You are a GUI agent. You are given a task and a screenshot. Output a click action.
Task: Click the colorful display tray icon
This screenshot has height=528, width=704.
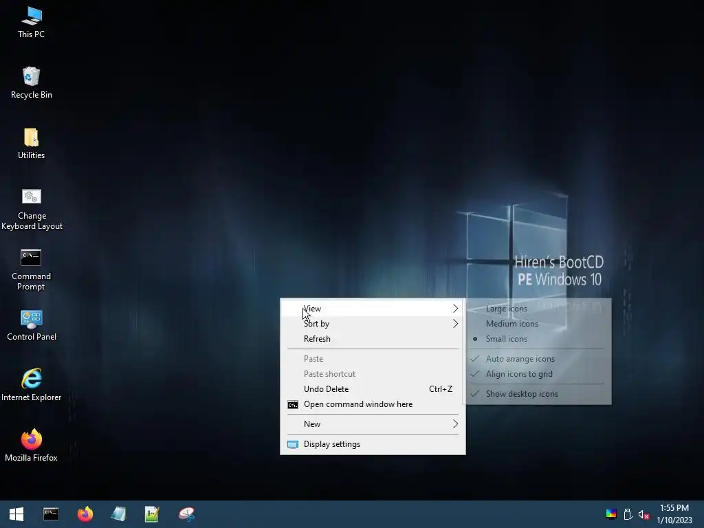[x=610, y=514]
